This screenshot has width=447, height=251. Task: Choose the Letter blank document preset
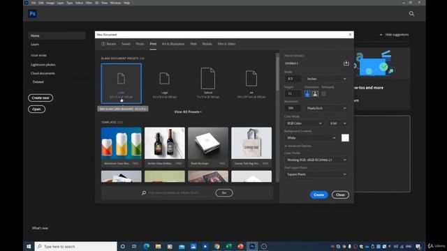[121, 84]
